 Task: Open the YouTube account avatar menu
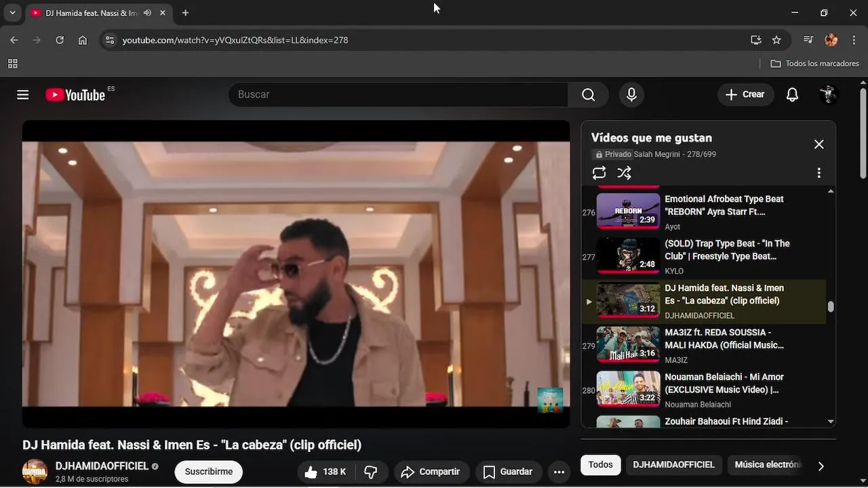pos(829,95)
